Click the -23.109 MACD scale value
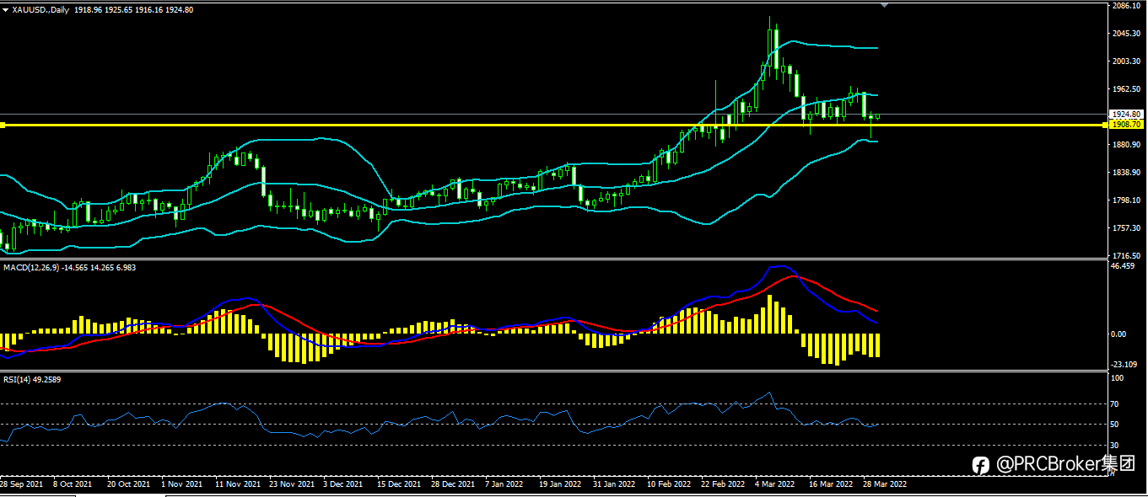 coord(1126,364)
